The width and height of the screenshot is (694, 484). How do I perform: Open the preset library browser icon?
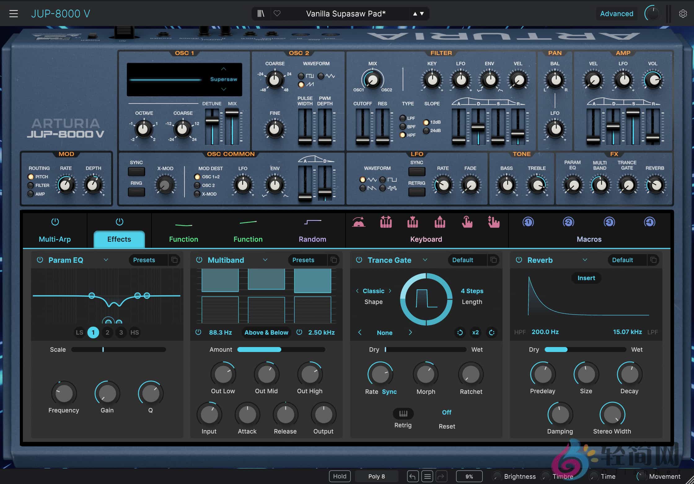coord(261,13)
